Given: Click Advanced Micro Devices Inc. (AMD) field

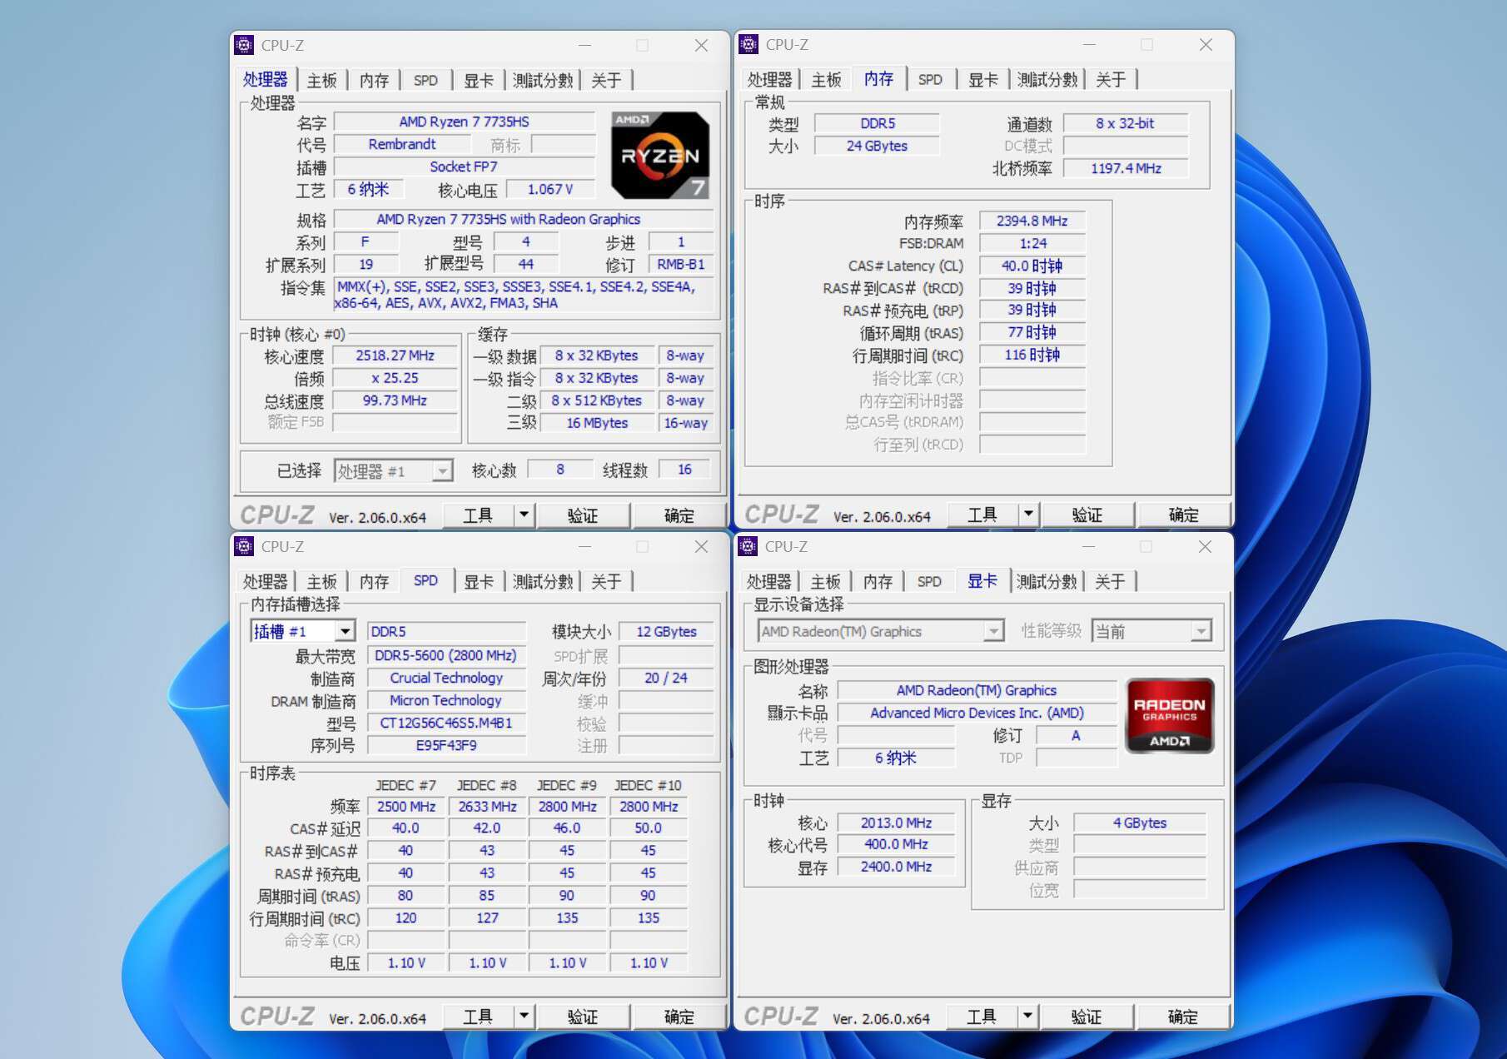Looking at the screenshot, I should [x=977, y=713].
